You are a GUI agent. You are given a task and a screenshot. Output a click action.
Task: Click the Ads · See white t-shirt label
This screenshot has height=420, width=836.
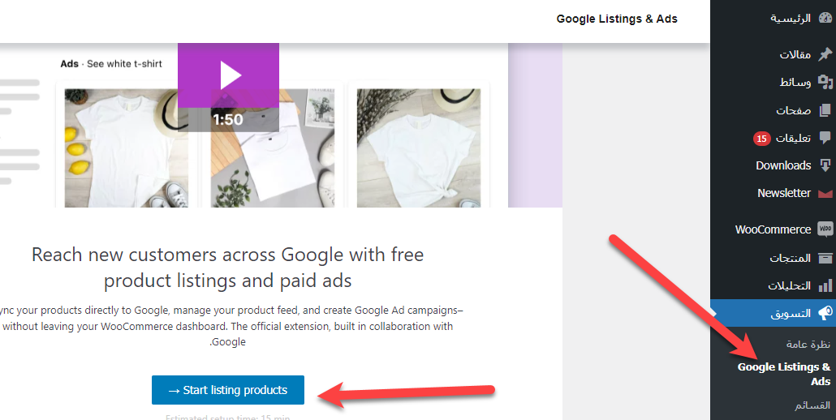click(x=111, y=64)
